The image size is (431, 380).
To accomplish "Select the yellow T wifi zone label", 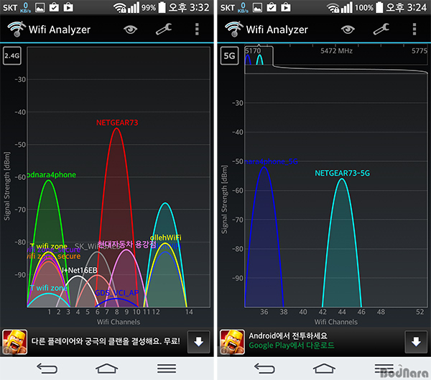I will 48,246.
